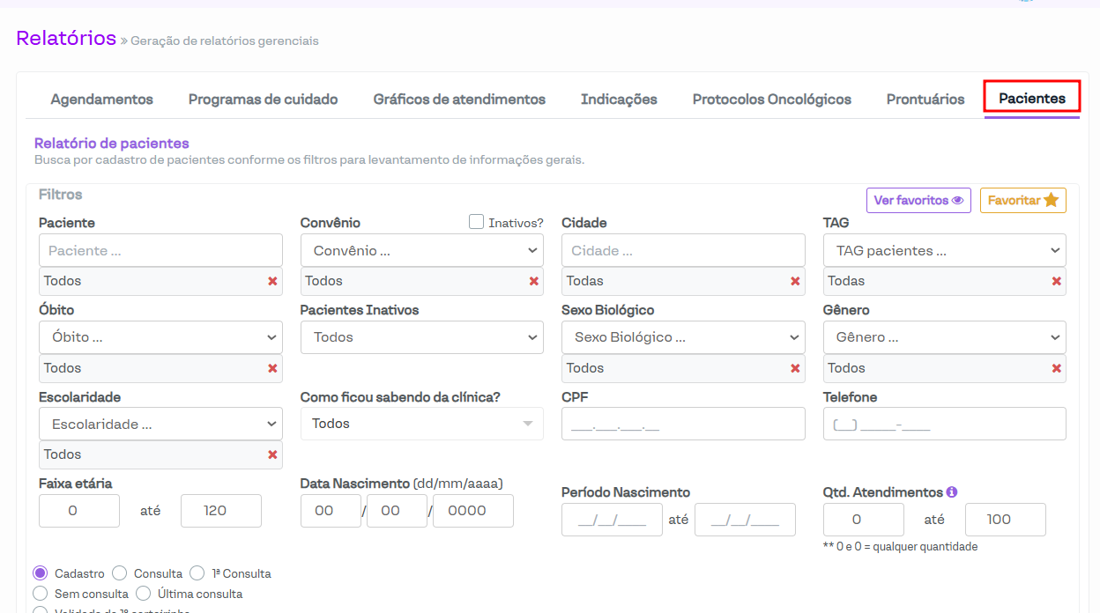Viewport: 1100px width, 613px height.
Task: Switch to the Agendamentos tab
Action: click(x=101, y=100)
